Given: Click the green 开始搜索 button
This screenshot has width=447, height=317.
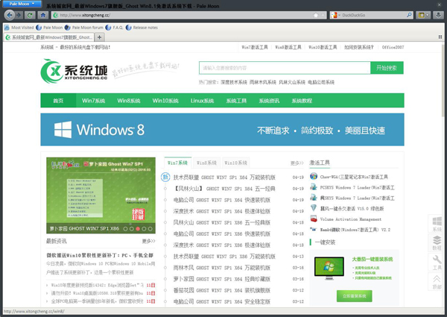Looking at the screenshot, I should (x=387, y=68).
